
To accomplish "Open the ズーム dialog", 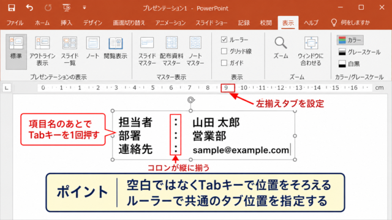I will (281, 48).
